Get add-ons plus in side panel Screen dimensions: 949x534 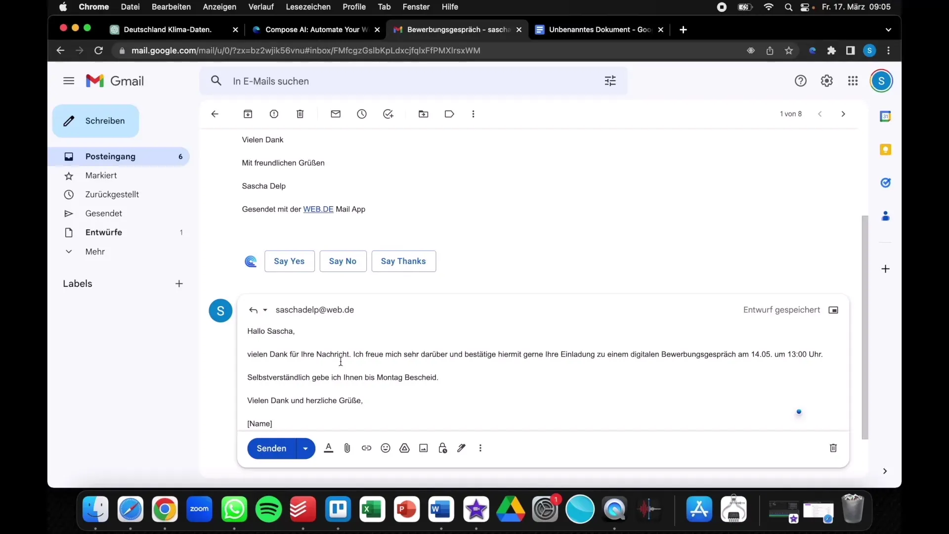pos(885,269)
